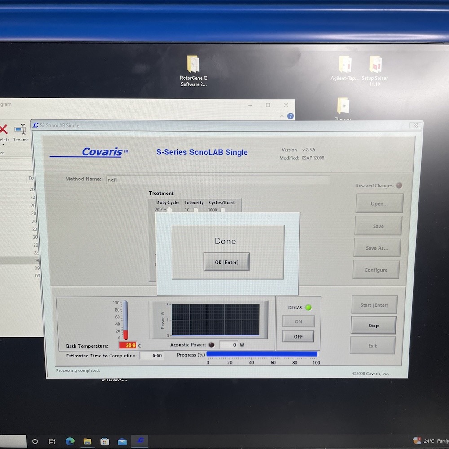Click the Power, W graph
This screenshot has width=449, height=449.
pyautogui.click(x=216, y=319)
